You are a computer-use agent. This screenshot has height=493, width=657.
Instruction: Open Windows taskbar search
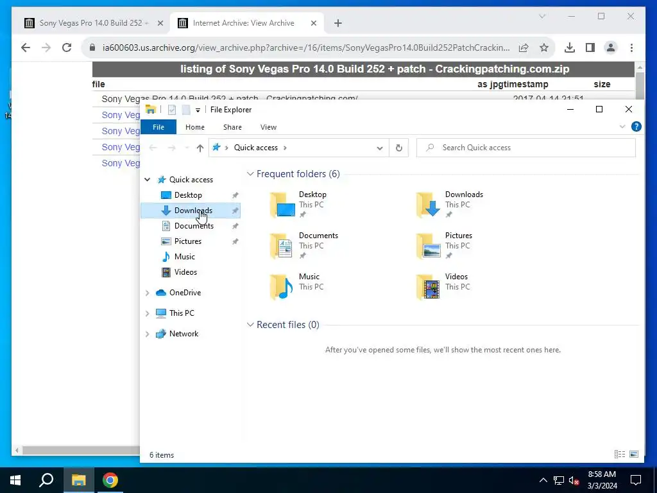click(x=46, y=480)
